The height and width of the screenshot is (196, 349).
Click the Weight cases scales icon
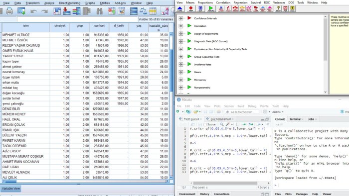pyautogui.click(x=143, y=11)
